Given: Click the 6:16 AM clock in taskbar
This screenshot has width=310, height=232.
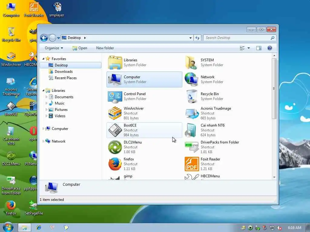Looking at the screenshot, I should (294, 228).
